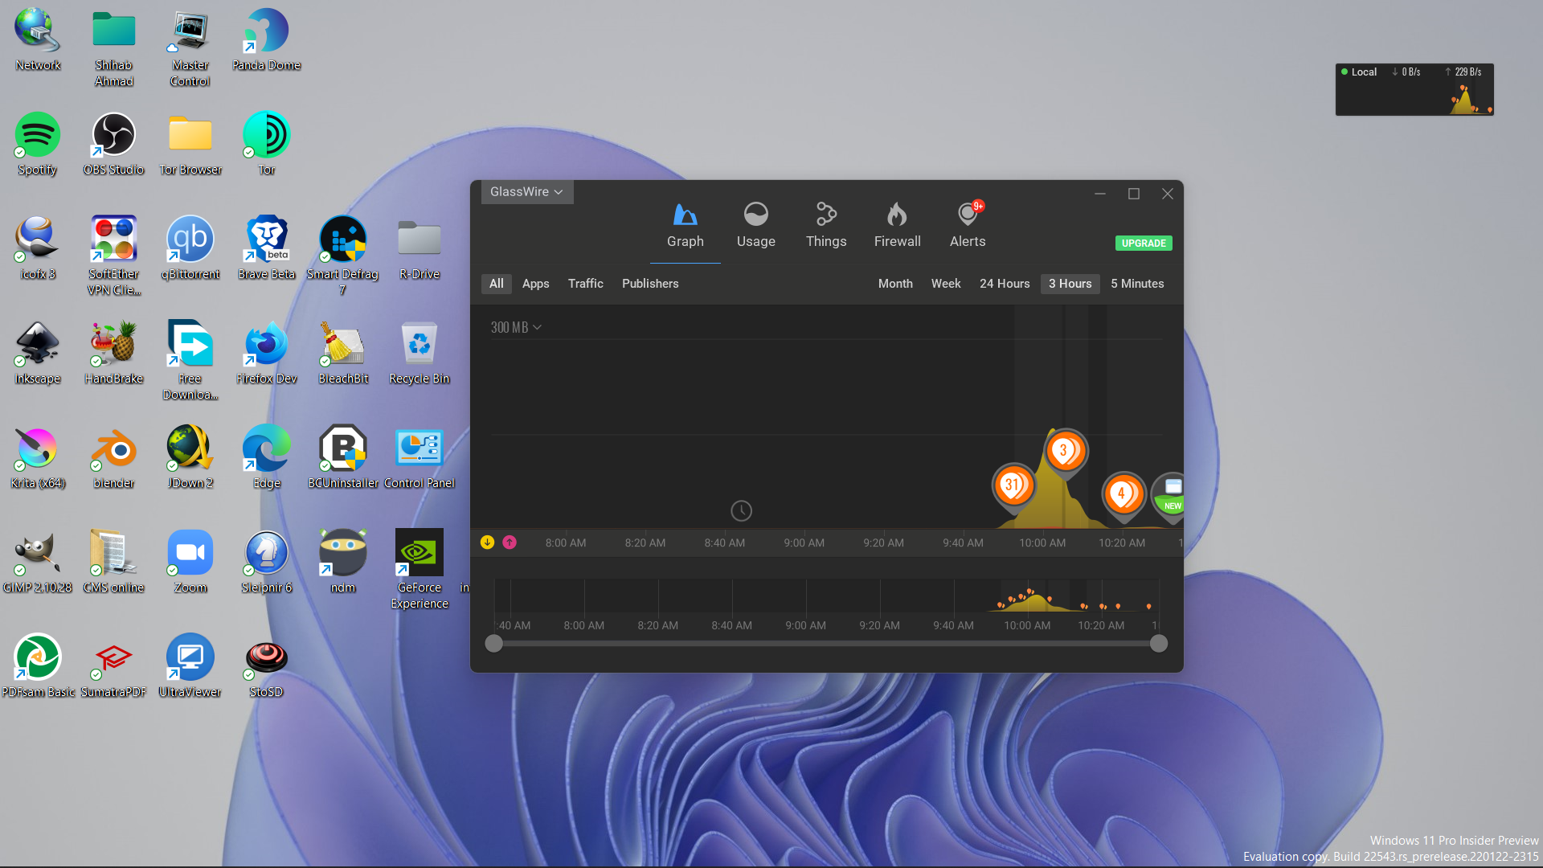Set time range to 5 Minutes
1543x868 pixels.
1137,284
